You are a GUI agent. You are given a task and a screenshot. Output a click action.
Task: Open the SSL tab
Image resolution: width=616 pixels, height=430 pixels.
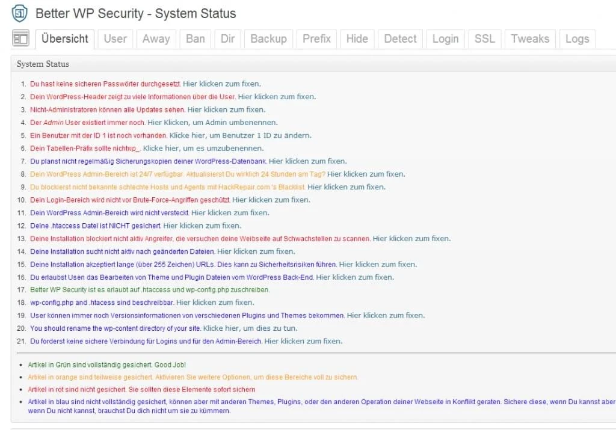(x=484, y=38)
